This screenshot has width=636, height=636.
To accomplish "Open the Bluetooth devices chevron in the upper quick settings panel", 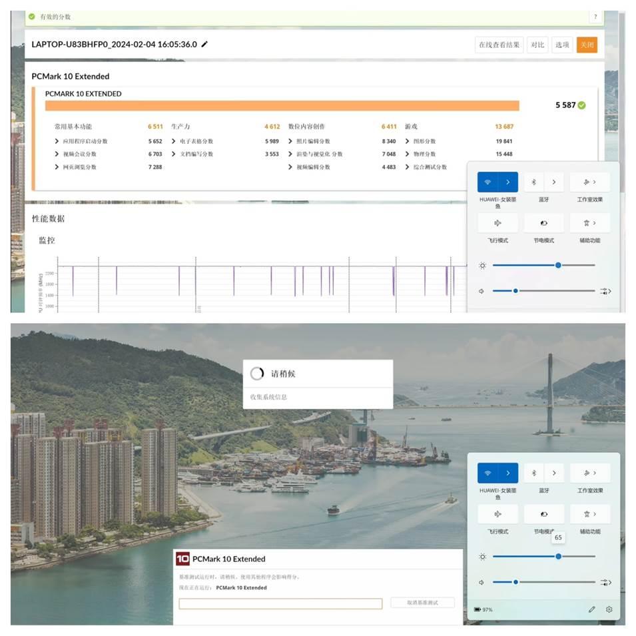I will (554, 182).
